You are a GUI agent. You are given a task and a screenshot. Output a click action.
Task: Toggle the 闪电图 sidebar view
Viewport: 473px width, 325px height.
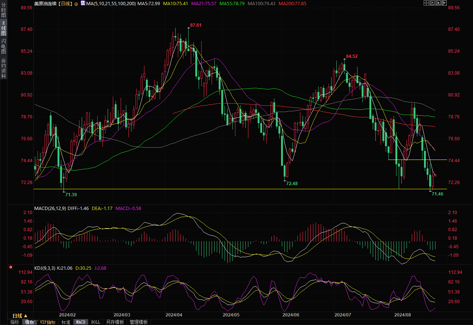pos(3,46)
